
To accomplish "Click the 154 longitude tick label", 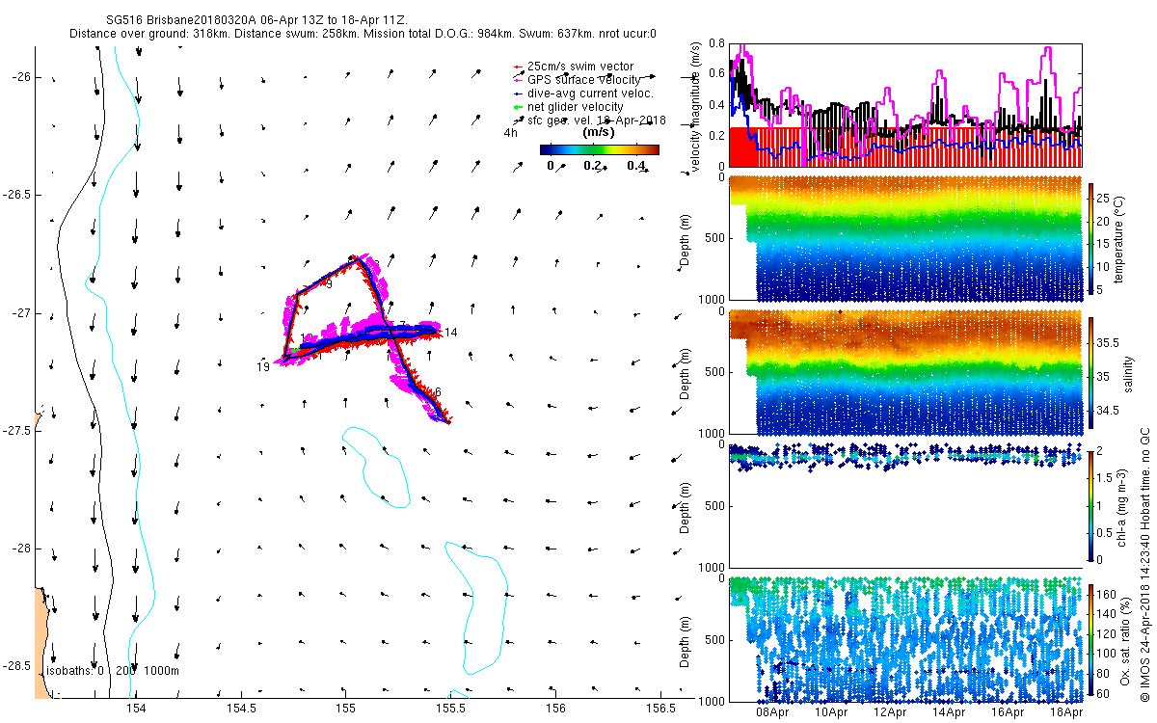I will pos(136,710).
